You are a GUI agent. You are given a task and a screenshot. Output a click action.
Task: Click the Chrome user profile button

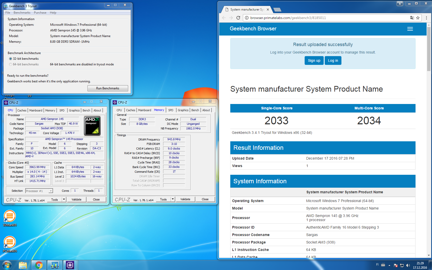click(400, 3)
